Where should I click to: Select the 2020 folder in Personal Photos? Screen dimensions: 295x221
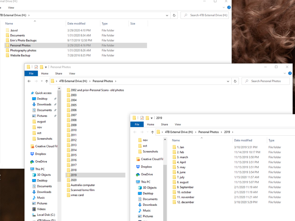tap(73, 180)
